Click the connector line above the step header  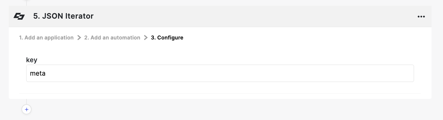(27, 3)
